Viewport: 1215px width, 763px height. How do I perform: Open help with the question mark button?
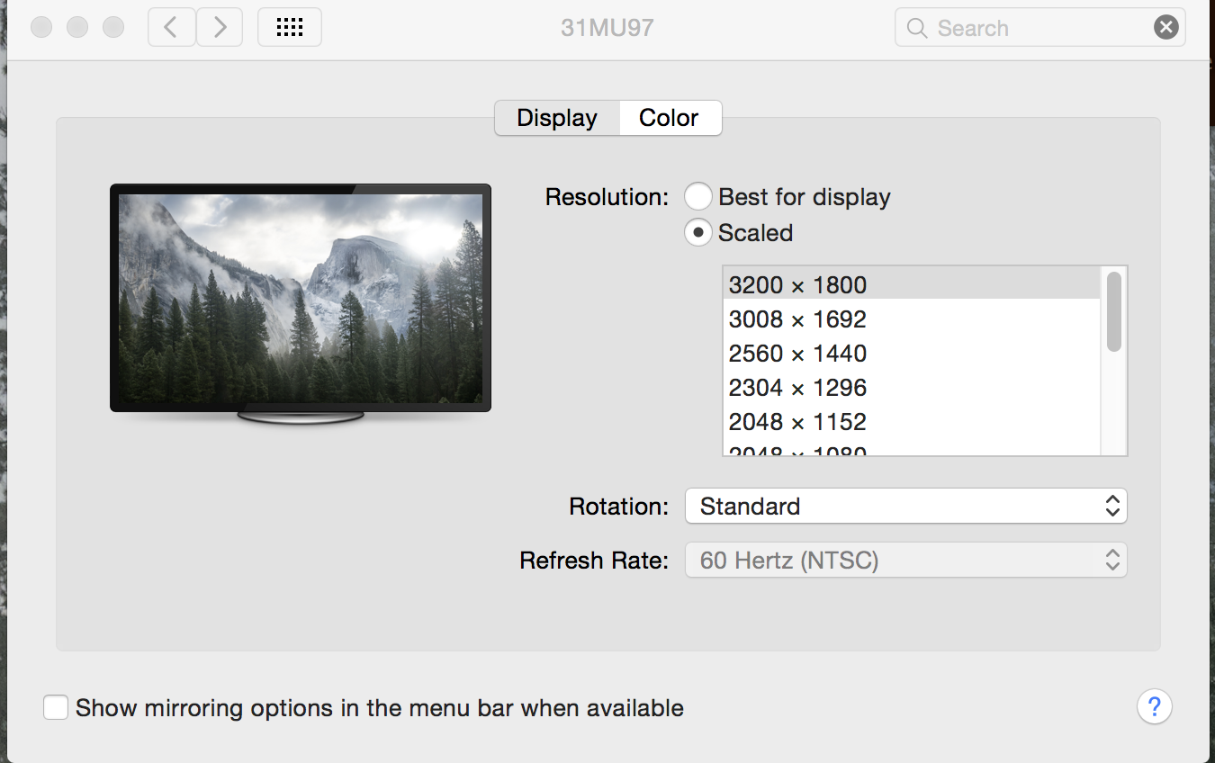[x=1155, y=706]
